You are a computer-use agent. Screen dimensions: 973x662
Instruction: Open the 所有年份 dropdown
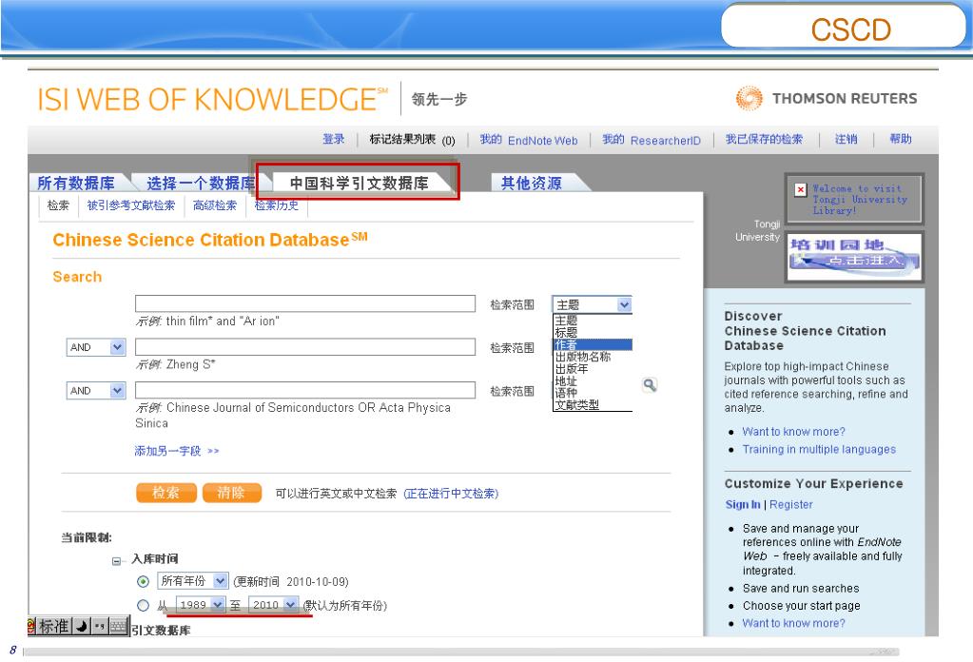tap(192, 581)
